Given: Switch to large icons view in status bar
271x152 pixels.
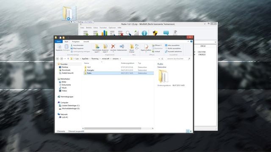Looking at the screenshot, I should click(x=191, y=131).
